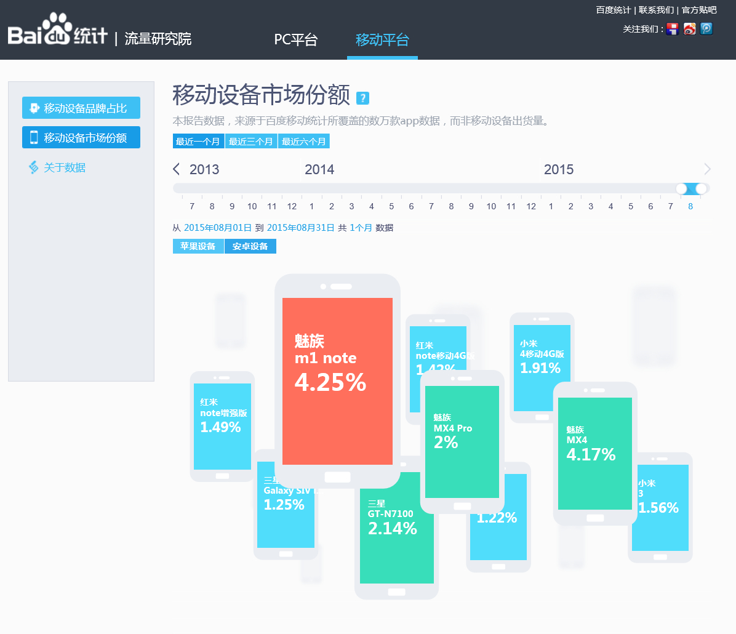Screen dimensions: 736x634
Task: Select month 8 of 2015 on timeline
Action: [690, 206]
